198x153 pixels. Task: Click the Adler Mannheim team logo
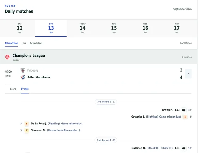click(x=23, y=77)
